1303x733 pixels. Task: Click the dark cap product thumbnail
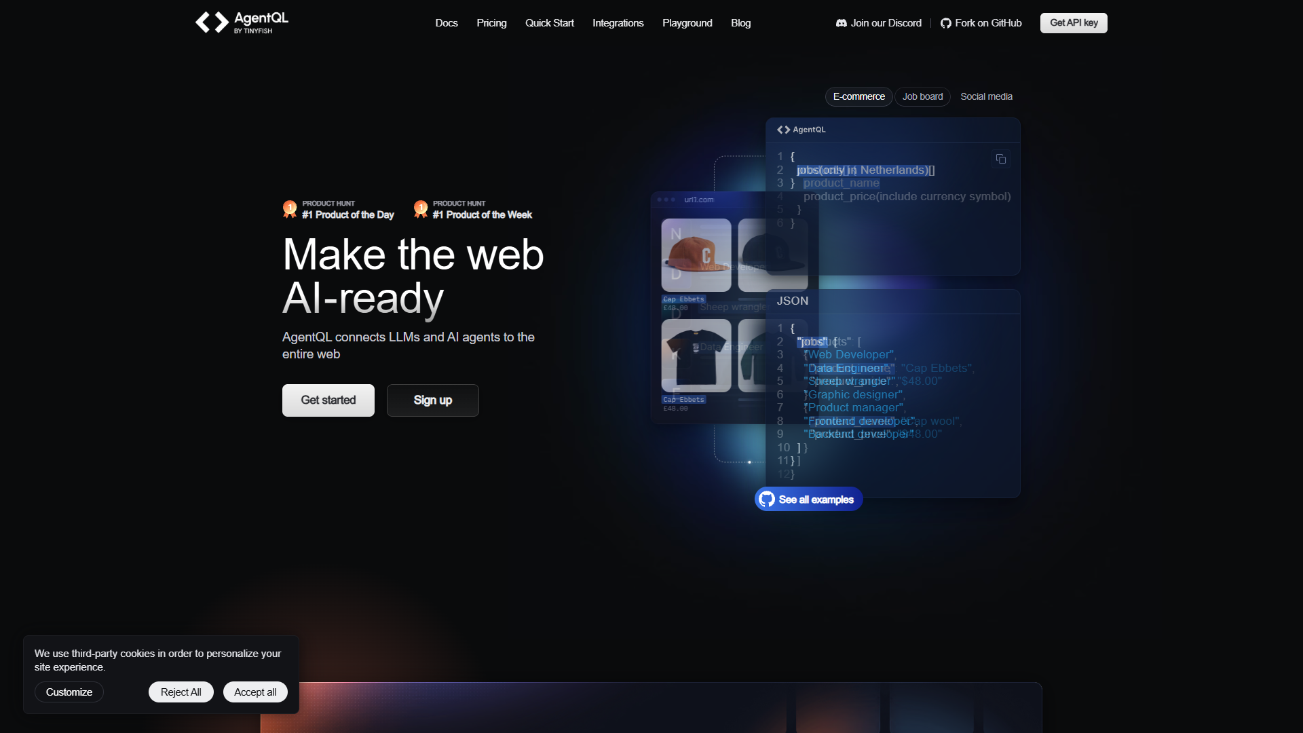point(773,255)
